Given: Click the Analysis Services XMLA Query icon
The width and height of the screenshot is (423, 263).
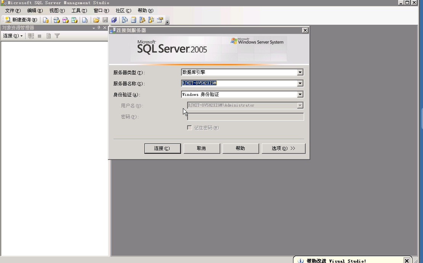Looking at the screenshot, I should [74, 20].
